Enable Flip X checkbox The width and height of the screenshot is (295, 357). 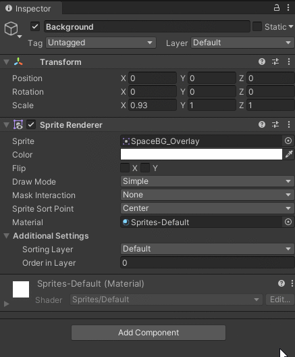pyautogui.click(x=125, y=168)
